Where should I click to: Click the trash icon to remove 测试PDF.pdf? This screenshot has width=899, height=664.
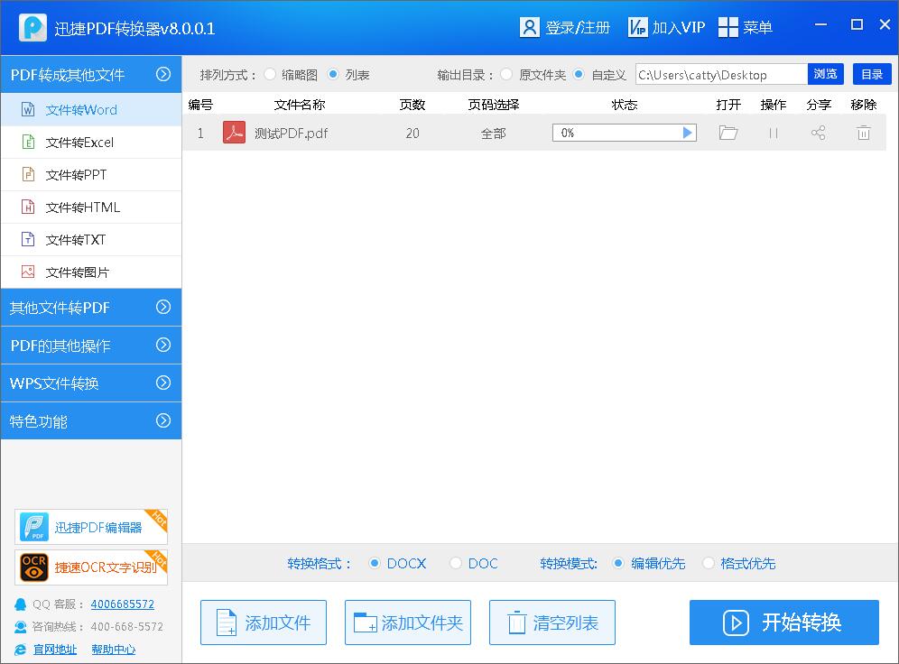864,133
